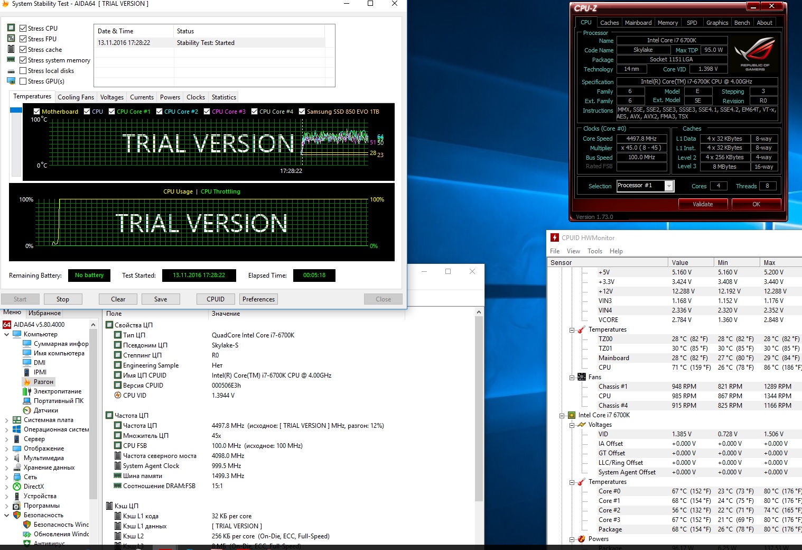Stop the stability test with Stop button
802x550 pixels.
(63, 299)
